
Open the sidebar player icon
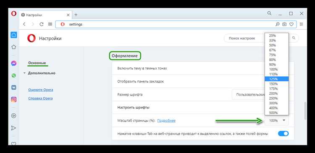coord(14,116)
